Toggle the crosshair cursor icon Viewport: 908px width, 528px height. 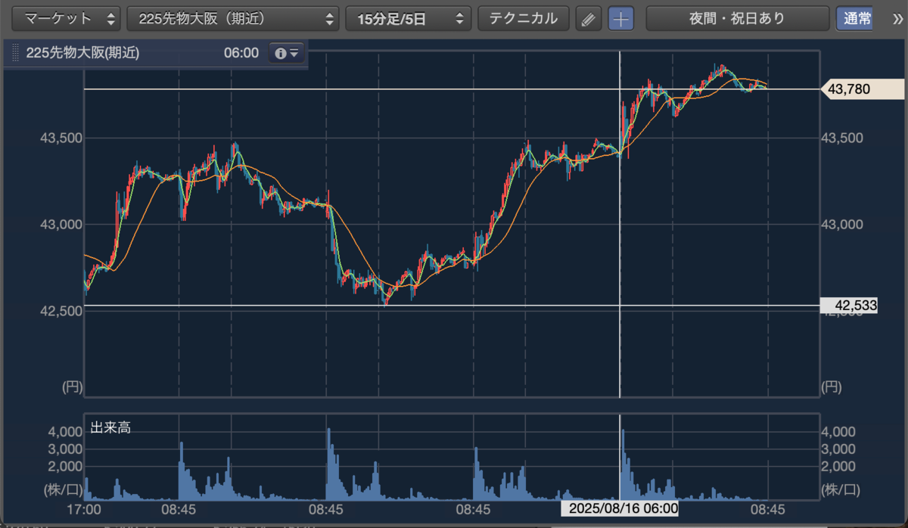[621, 20]
